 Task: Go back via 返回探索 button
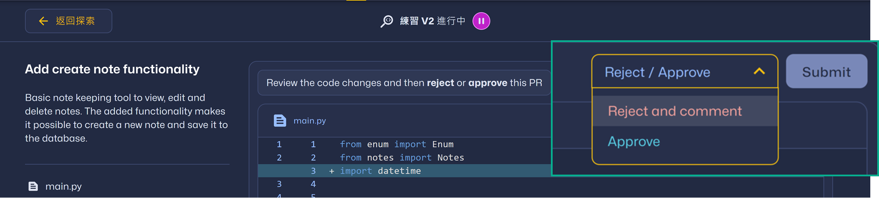(x=68, y=21)
